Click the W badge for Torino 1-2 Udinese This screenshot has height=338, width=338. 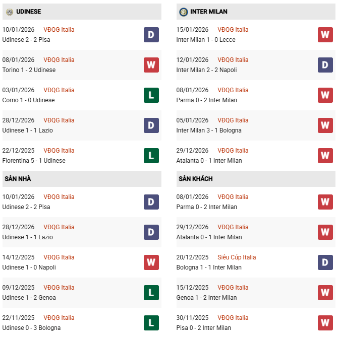151,65
